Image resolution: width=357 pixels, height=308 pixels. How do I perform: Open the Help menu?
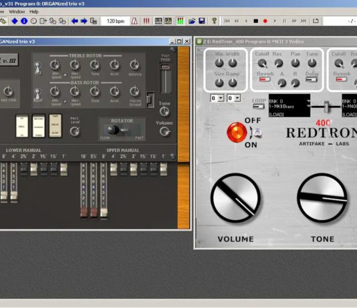click(34, 11)
